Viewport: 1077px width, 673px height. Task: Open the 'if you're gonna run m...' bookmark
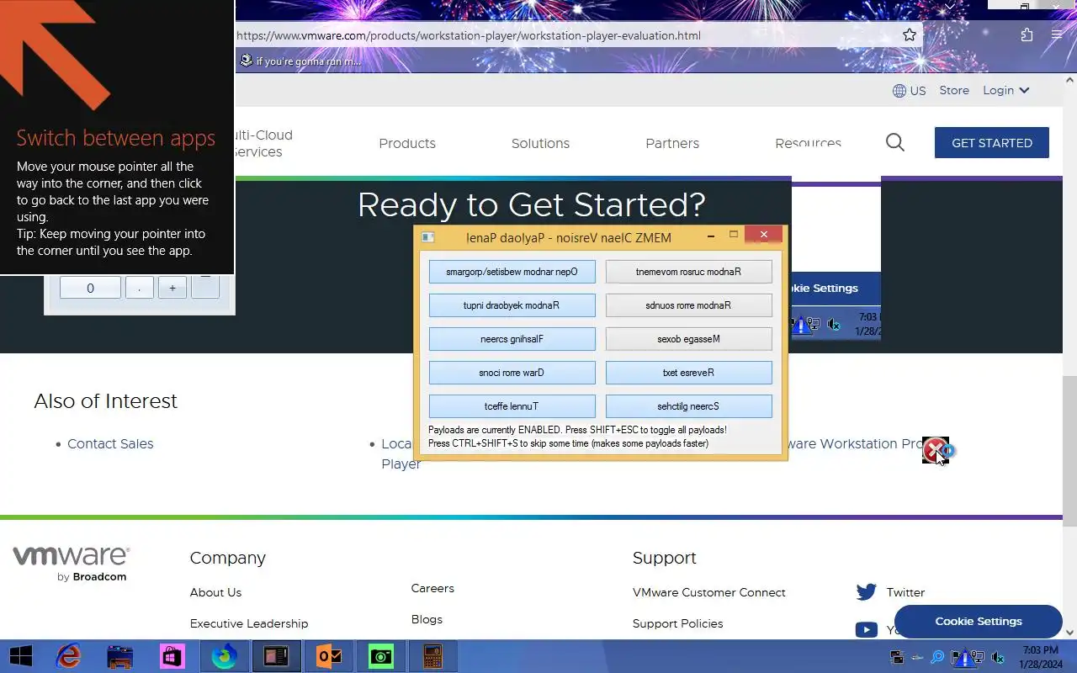[x=300, y=61]
